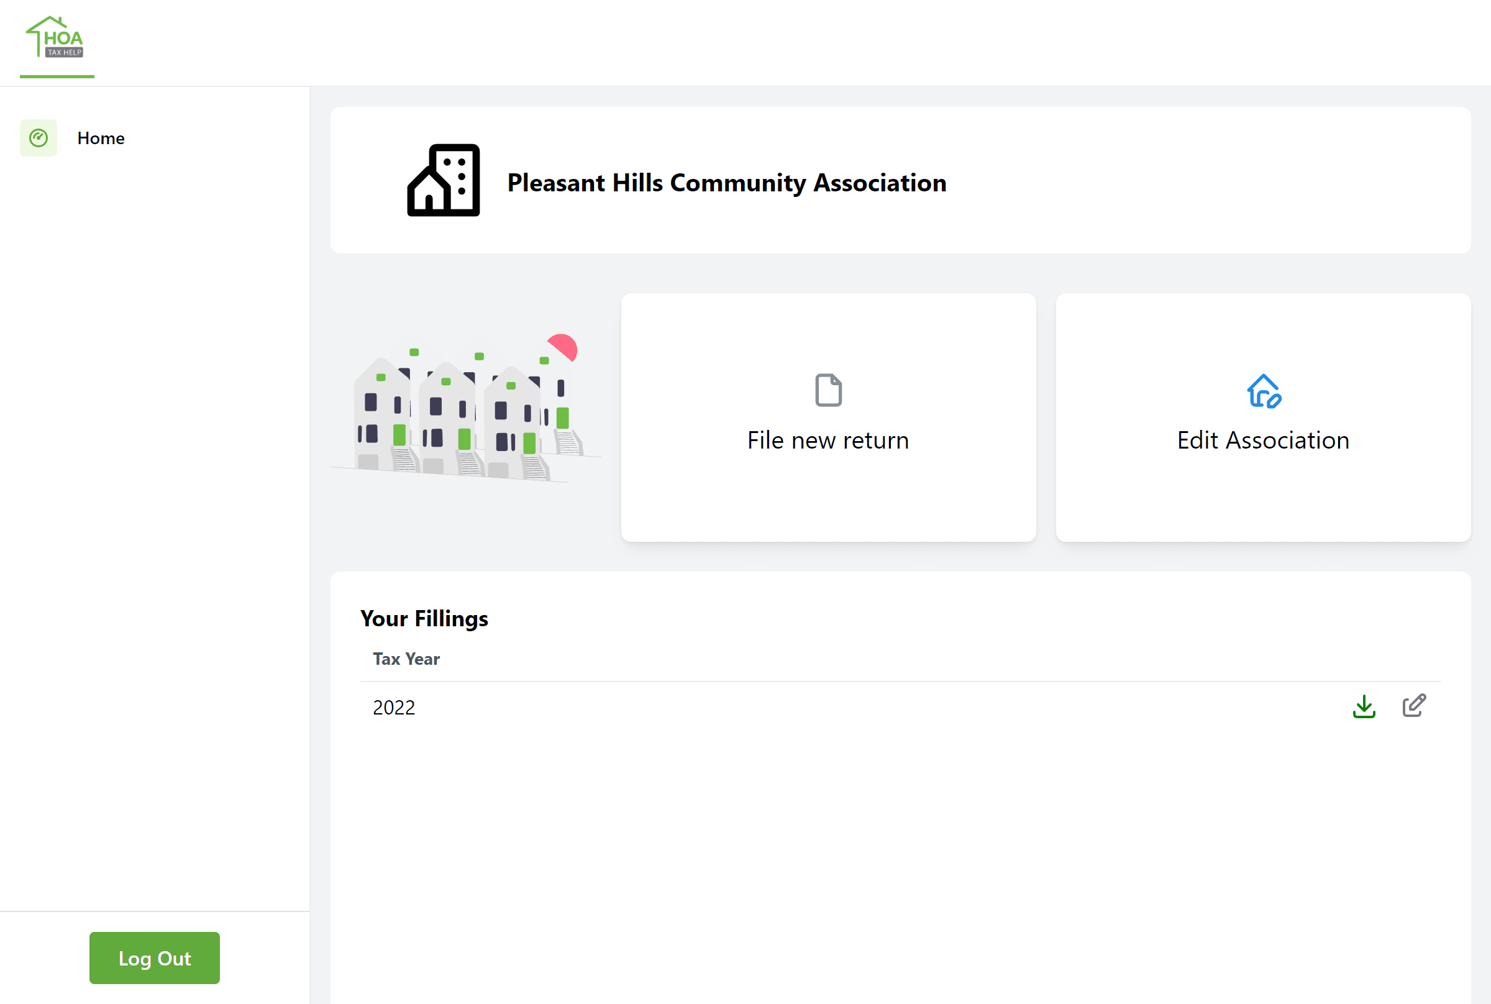
Task: Select the 2022 tax year row
Action: pyautogui.click(x=900, y=707)
